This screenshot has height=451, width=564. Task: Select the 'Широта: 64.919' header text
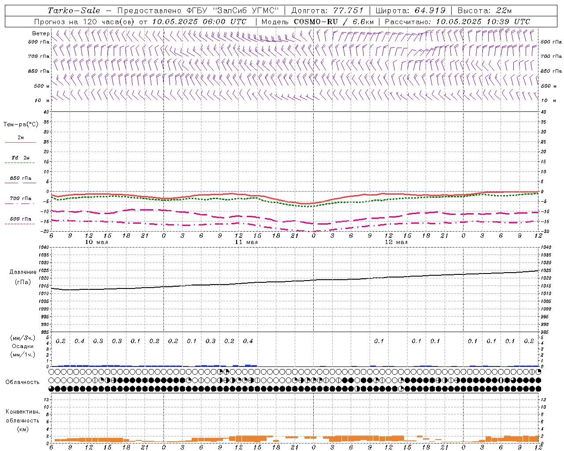[x=410, y=11]
